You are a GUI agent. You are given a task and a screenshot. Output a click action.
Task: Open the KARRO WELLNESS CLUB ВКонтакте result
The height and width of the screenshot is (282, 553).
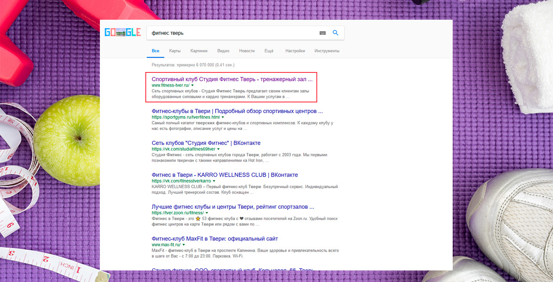(225, 175)
